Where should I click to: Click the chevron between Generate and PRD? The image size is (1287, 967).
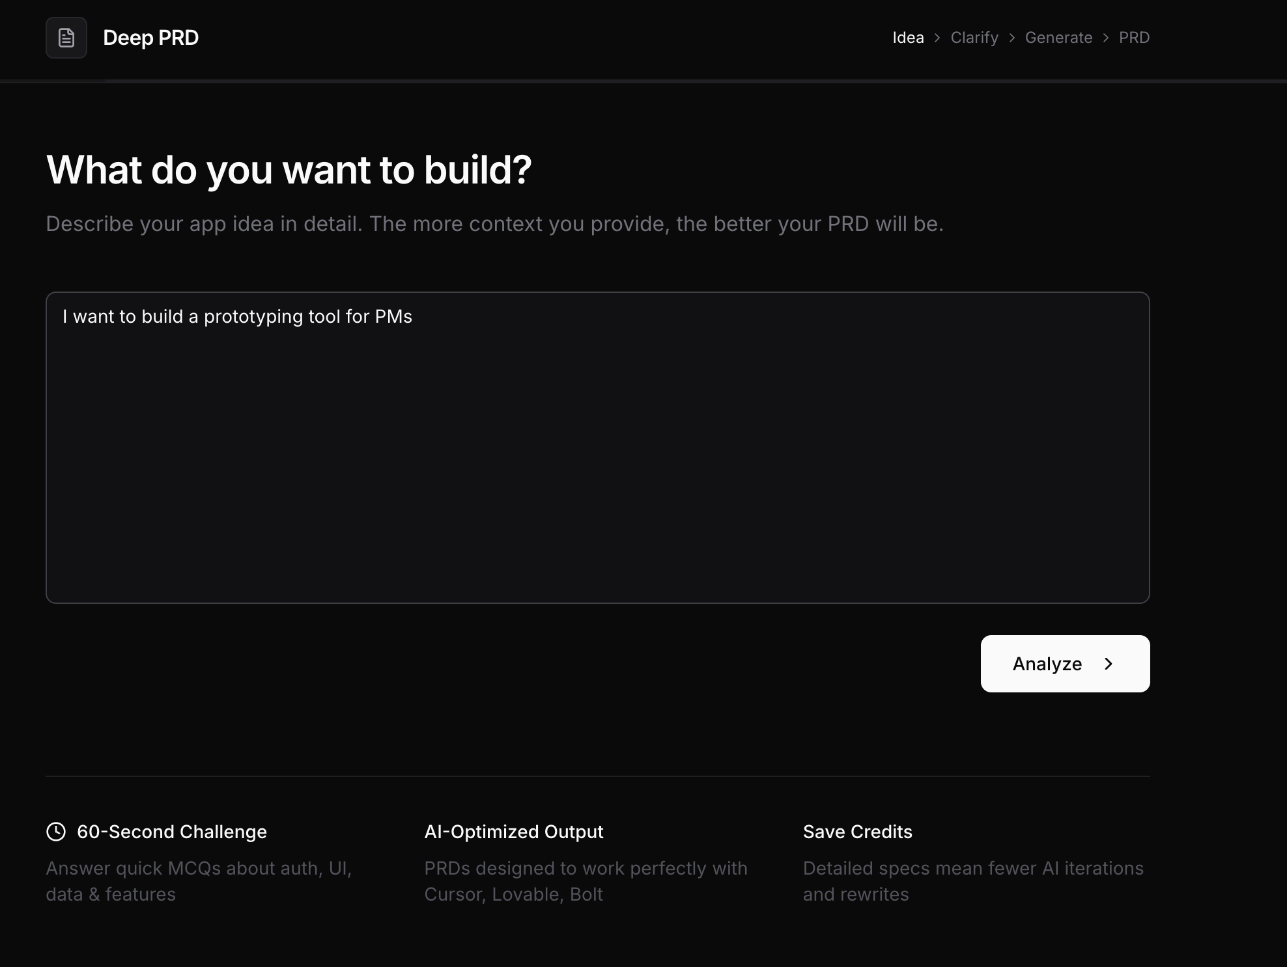[x=1106, y=38]
